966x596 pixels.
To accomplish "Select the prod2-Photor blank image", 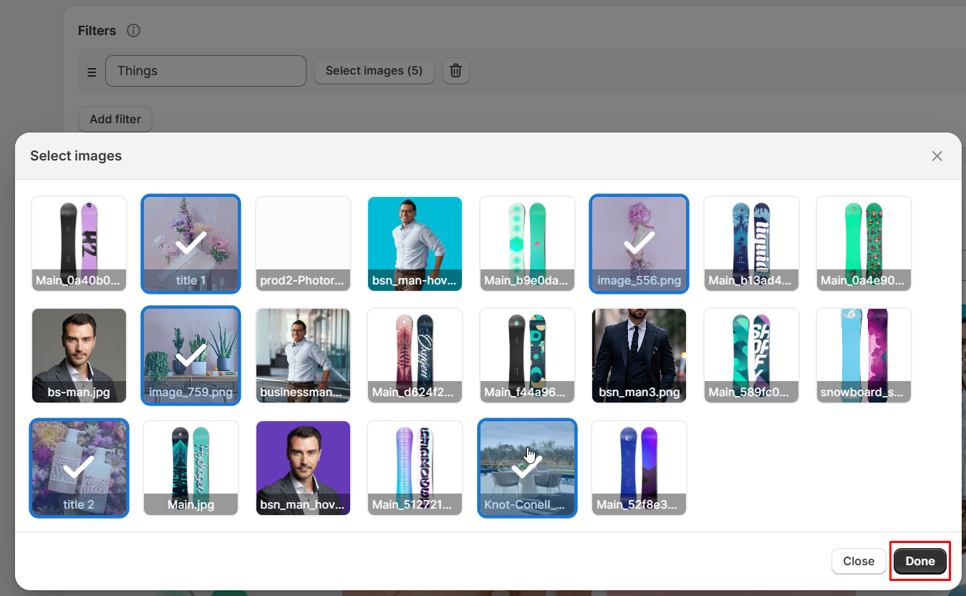I will coord(303,244).
